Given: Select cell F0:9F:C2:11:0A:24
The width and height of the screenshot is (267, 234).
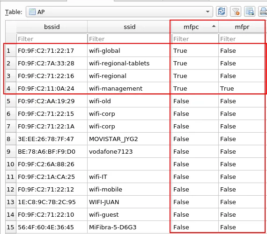Looking at the screenshot, I should pos(52,88).
